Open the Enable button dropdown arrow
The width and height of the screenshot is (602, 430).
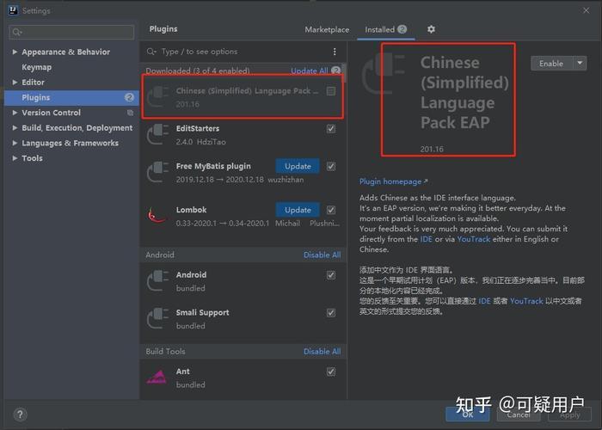coord(580,63)
